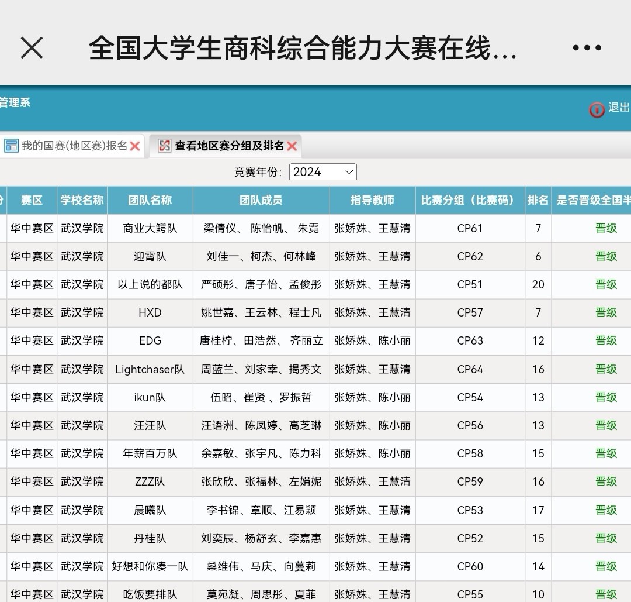Click the 指导教师 column header
The width and height of the screenshot is (631, 602).
click(x=372, y=200)
